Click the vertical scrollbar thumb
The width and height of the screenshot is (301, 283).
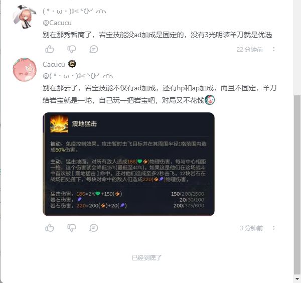point(297,185)
